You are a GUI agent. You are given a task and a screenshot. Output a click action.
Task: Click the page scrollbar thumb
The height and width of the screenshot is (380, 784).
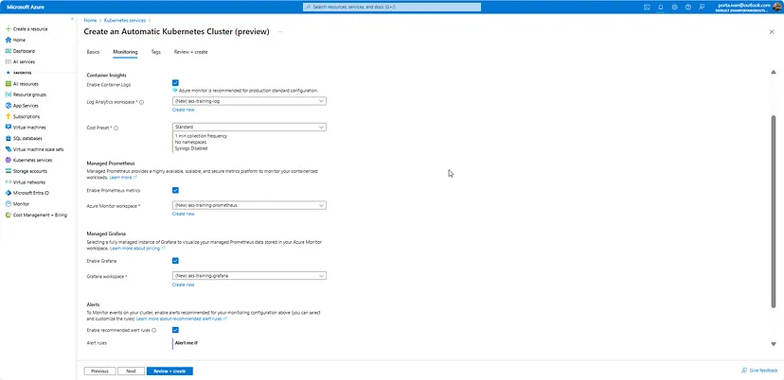point(774,211)
